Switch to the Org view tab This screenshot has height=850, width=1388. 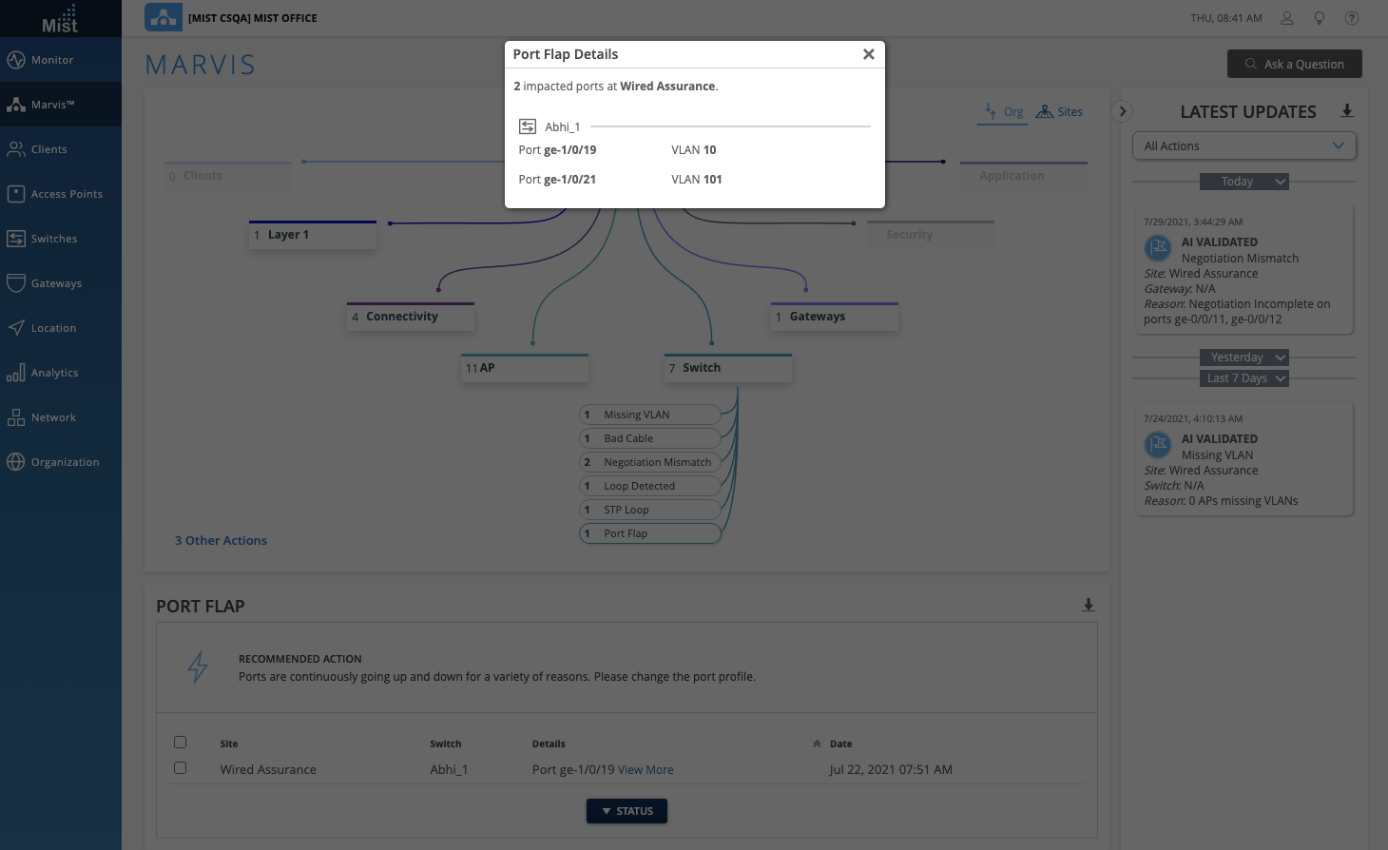point(1004,112)
